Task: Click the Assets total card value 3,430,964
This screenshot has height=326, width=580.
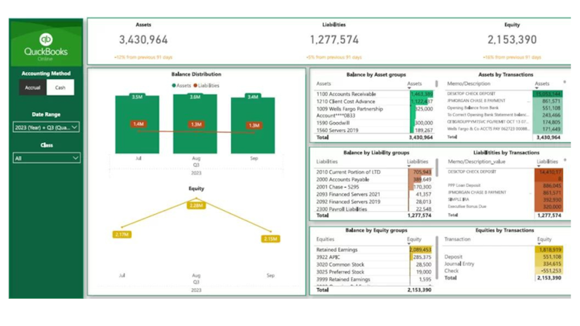Action: (143, 40)
